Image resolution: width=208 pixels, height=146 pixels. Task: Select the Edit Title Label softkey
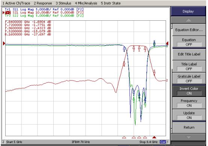click(x=189, y=54)
